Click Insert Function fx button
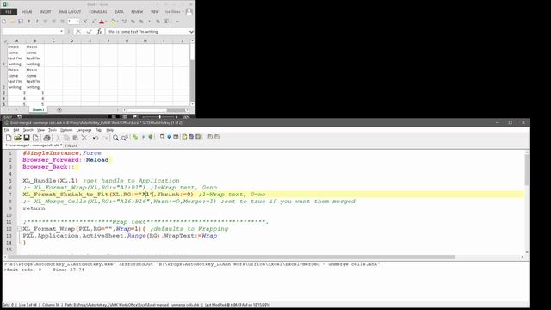 point(100,32)
